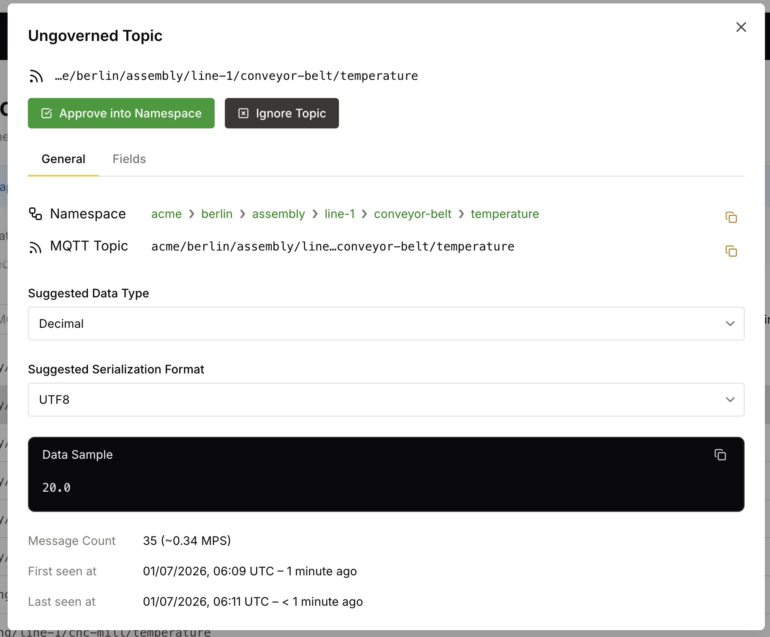The image size is (770, 637).
Task: Click the X-box icon in Ignore button
Action: tap(243, 113)
